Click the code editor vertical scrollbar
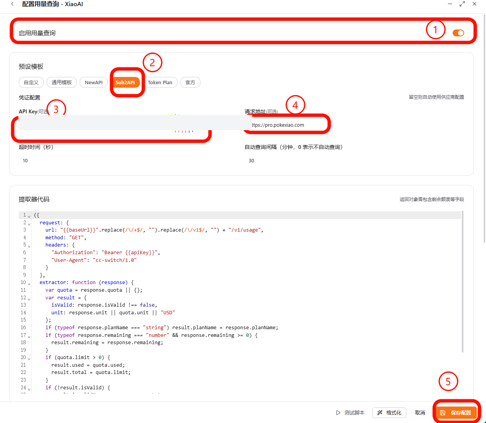486x423 pixels. point(463,281)
